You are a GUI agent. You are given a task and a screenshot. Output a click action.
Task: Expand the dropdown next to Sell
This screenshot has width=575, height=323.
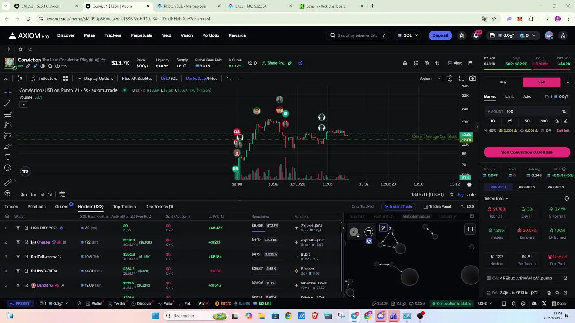point(567,82)
